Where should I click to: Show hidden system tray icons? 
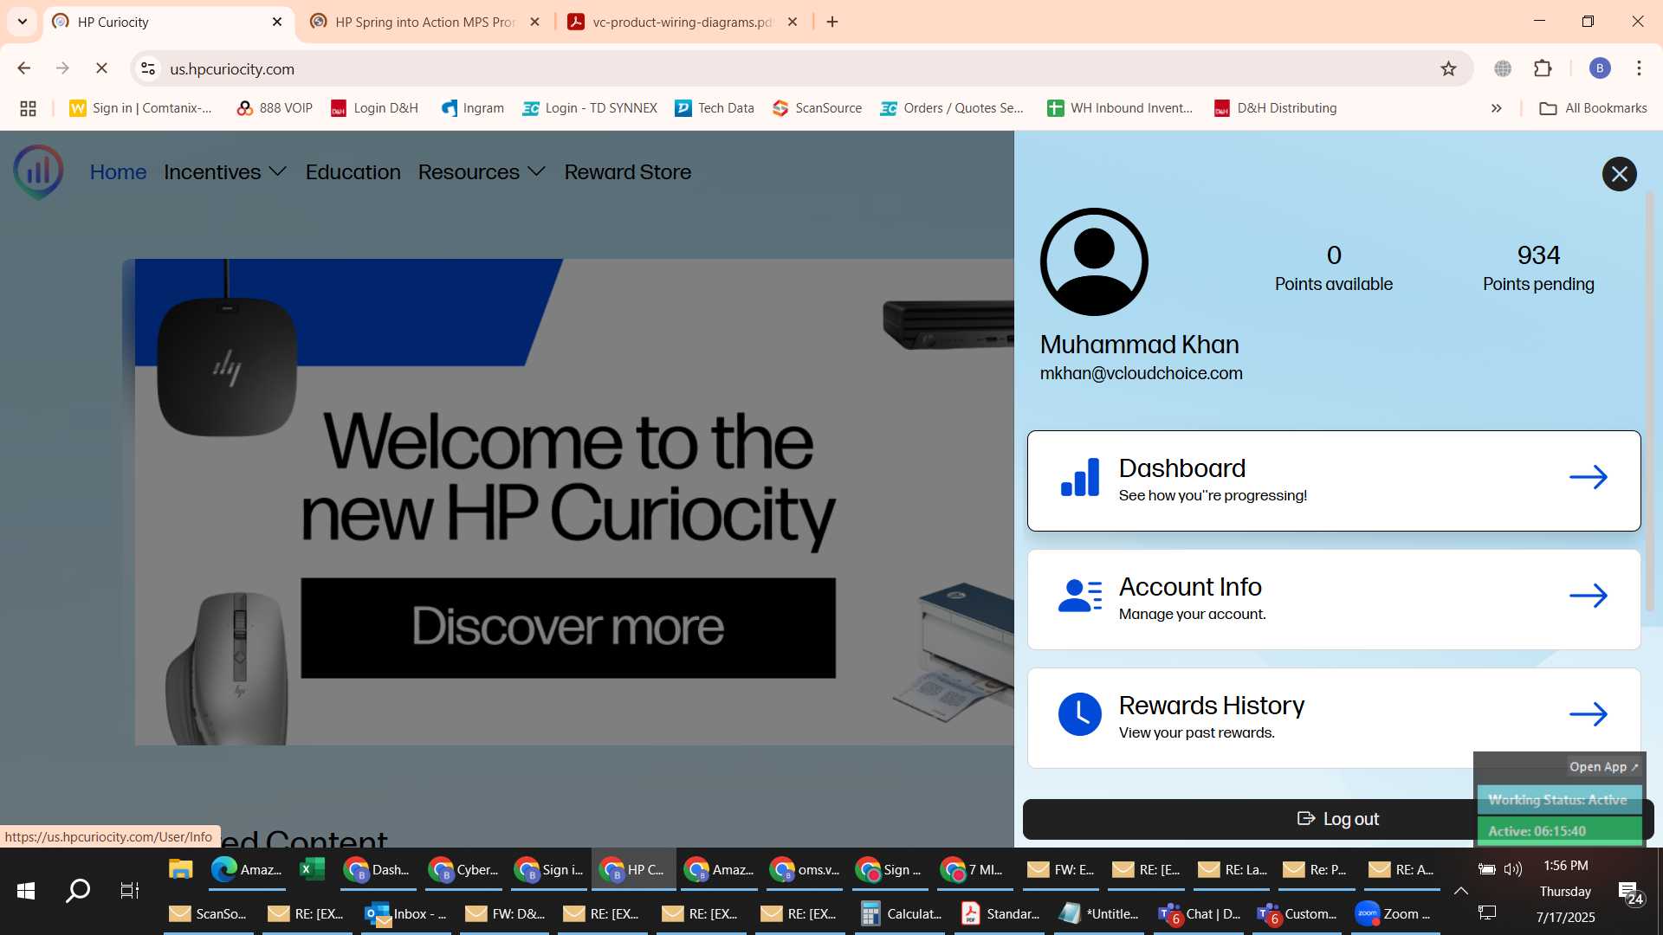point(1460,890)
